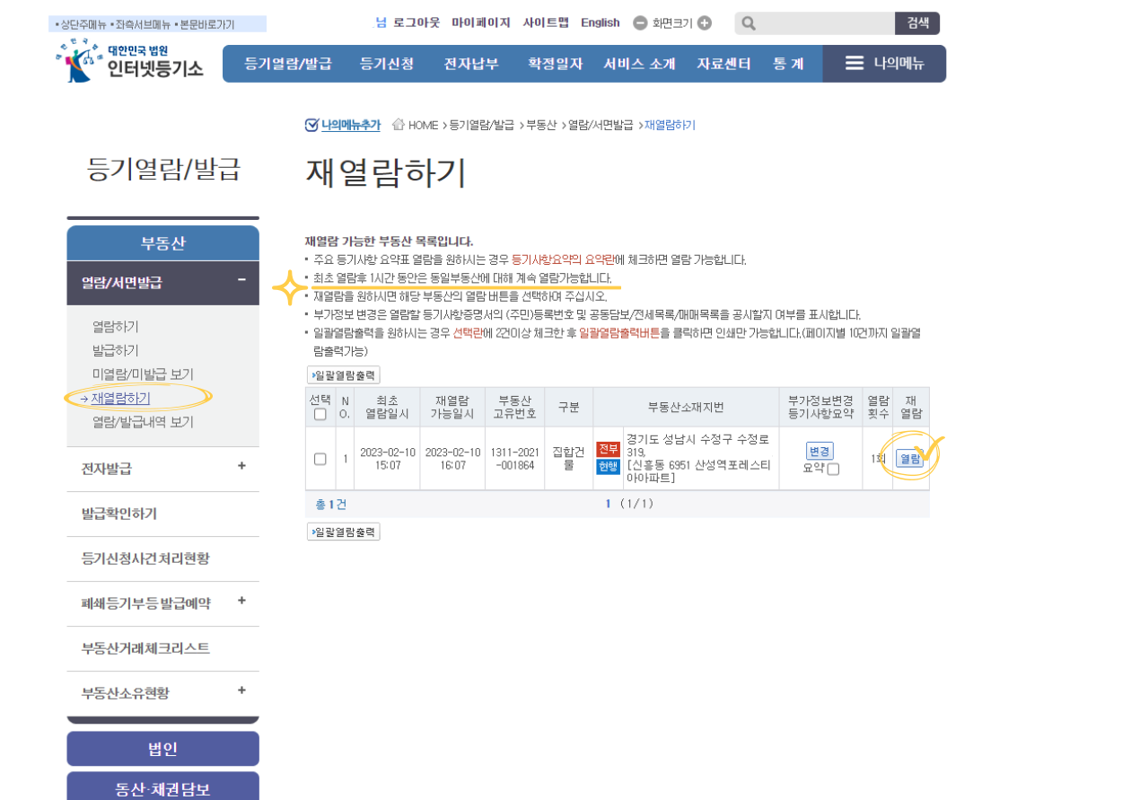Viewport: 1131px width, 800px height.
Task: Increase font size via 화면크기 plus icon
Action: (705, 22)
